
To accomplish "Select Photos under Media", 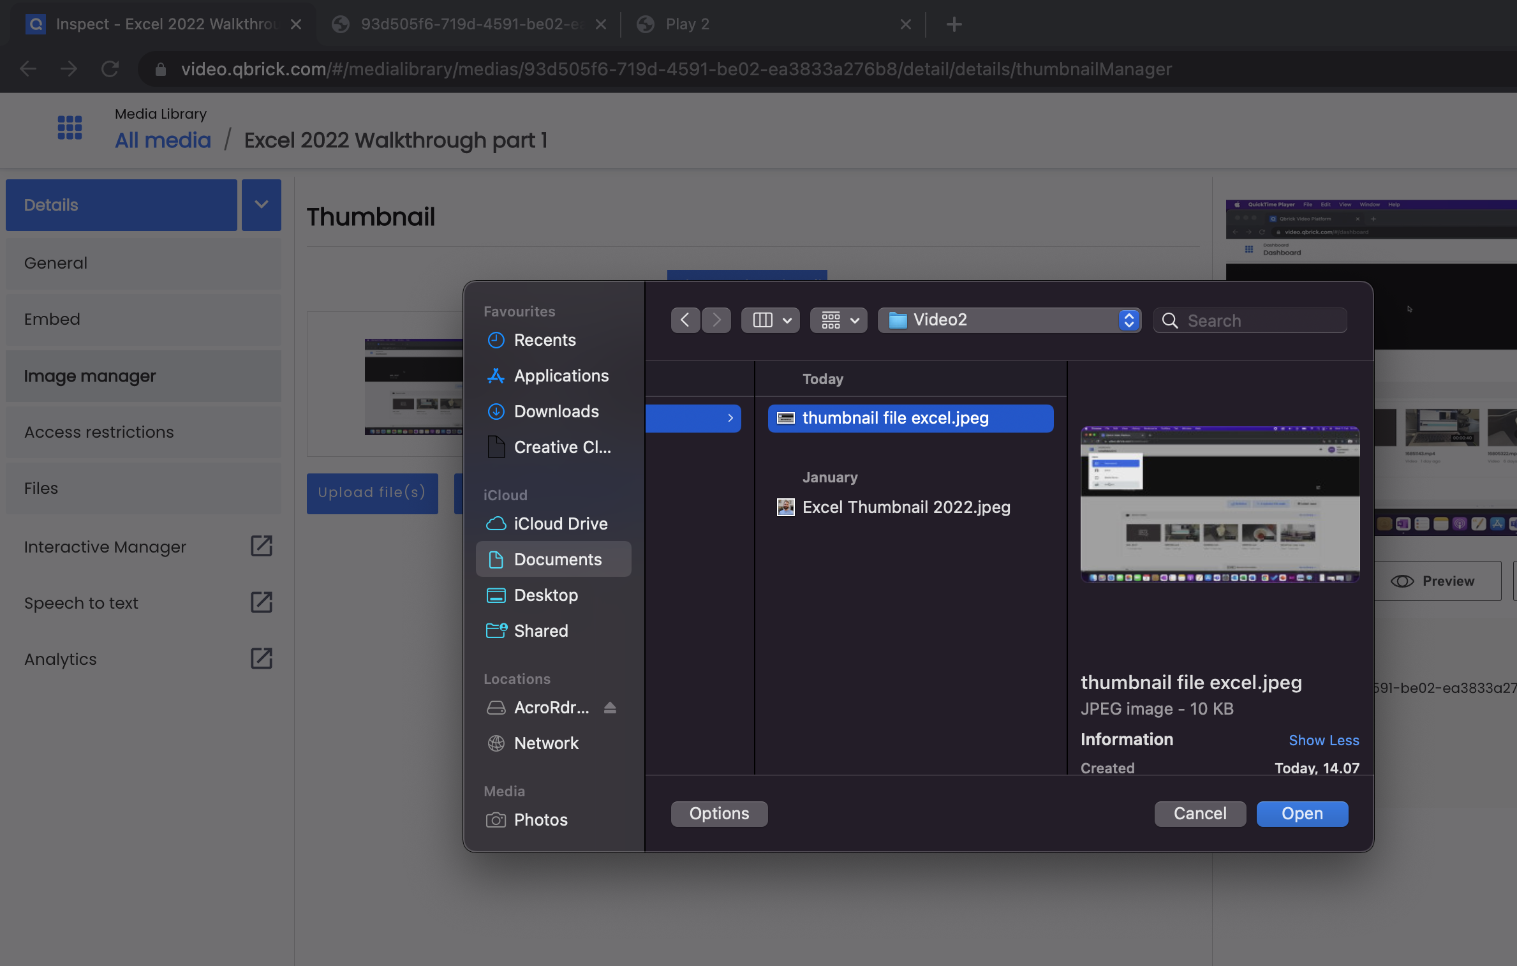I will [553, 820].
